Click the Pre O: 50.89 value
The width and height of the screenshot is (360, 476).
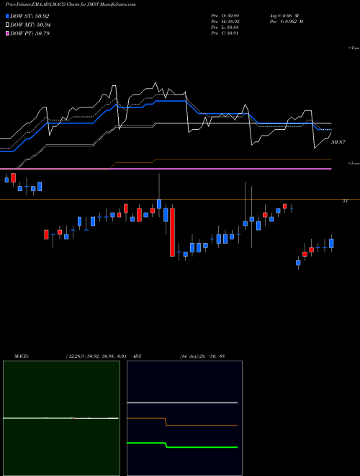(x=225, y=15)
